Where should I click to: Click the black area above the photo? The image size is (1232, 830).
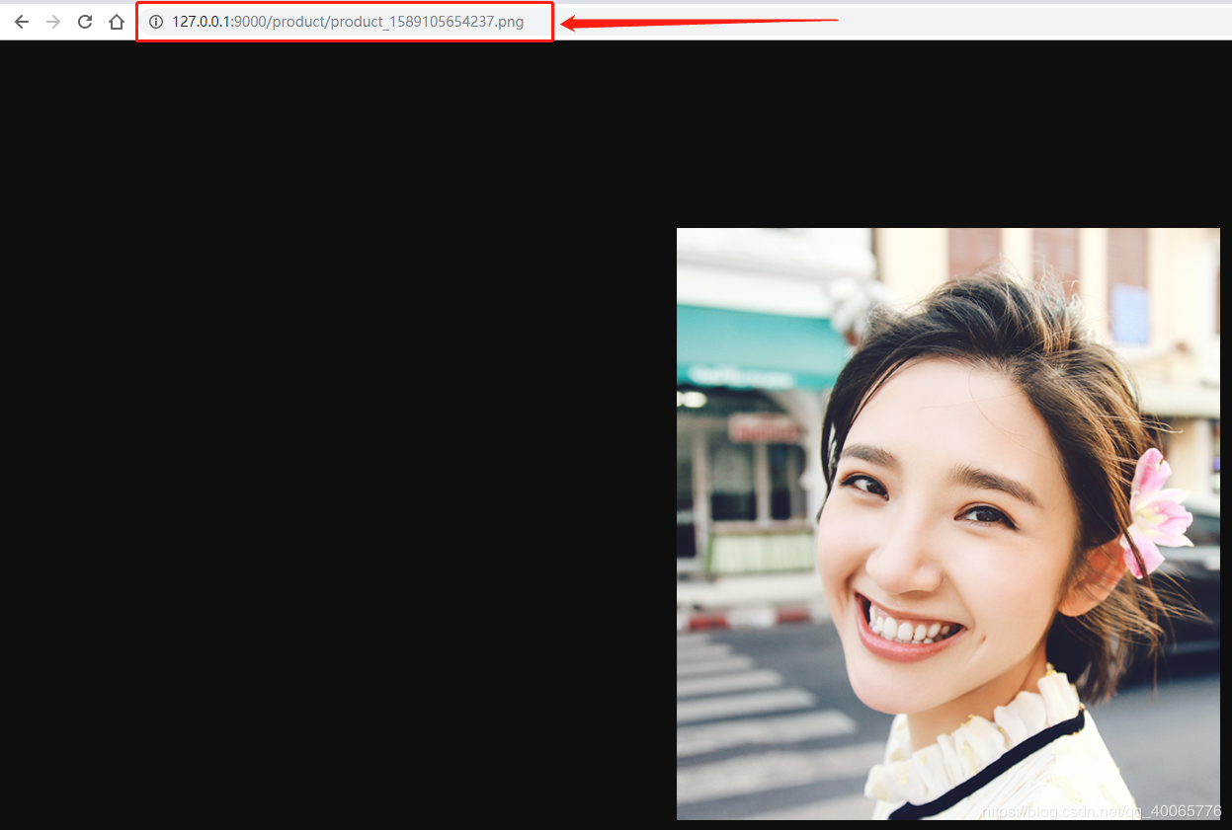(948, 134)
